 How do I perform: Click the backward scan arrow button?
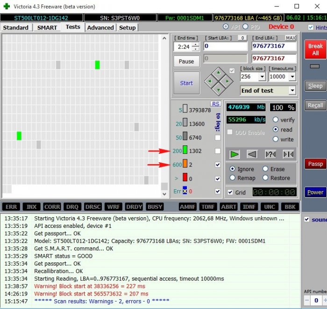[x=252, y=154]
